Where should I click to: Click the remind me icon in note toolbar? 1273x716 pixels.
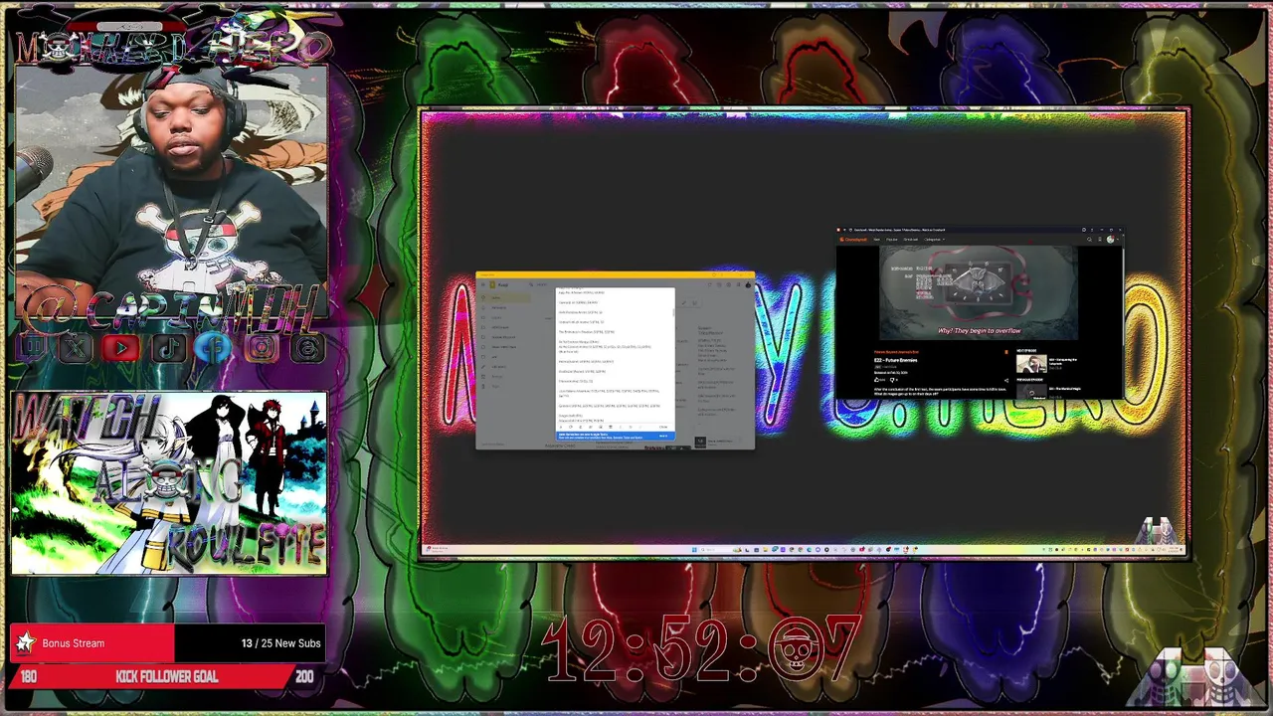(x=581, y=427)
